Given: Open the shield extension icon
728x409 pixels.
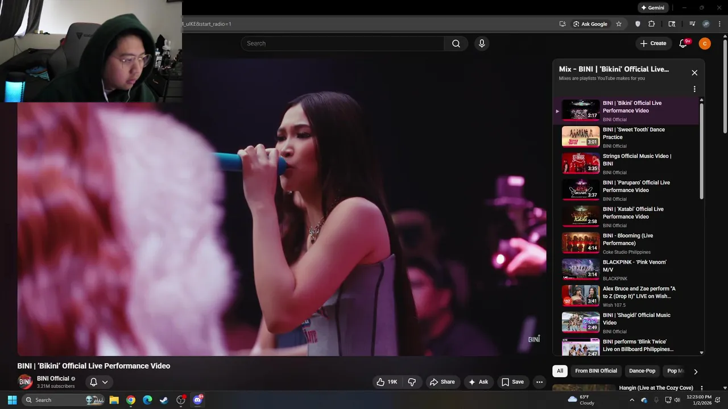Looking at the screenshot, I should pos(638,24).
